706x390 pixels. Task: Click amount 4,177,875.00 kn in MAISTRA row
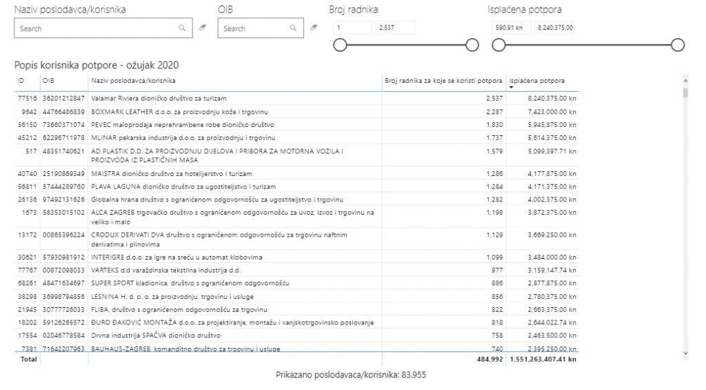tap(552, 173)
